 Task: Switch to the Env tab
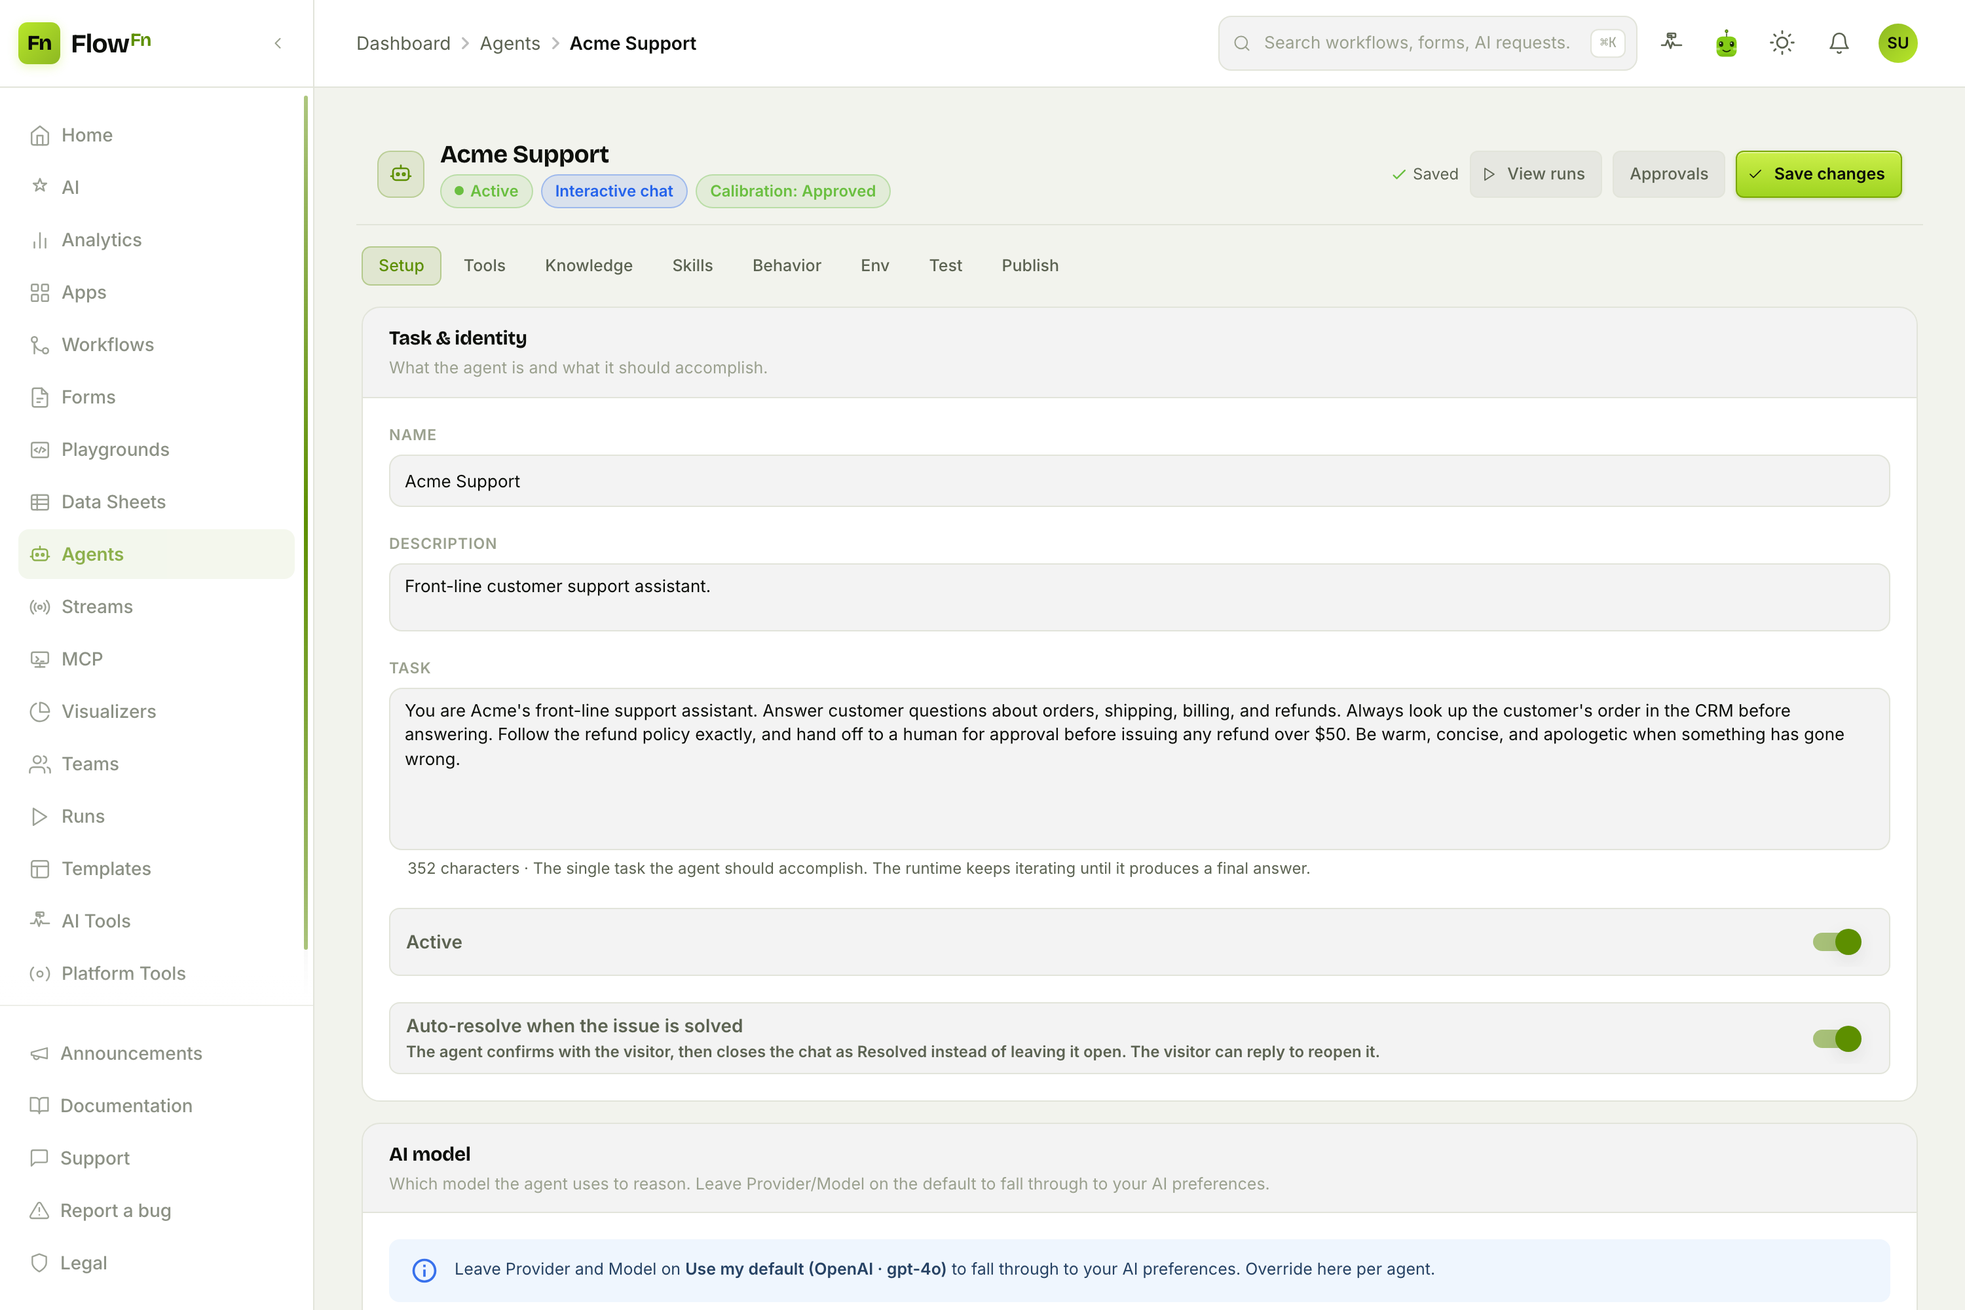tap(874, 266)
